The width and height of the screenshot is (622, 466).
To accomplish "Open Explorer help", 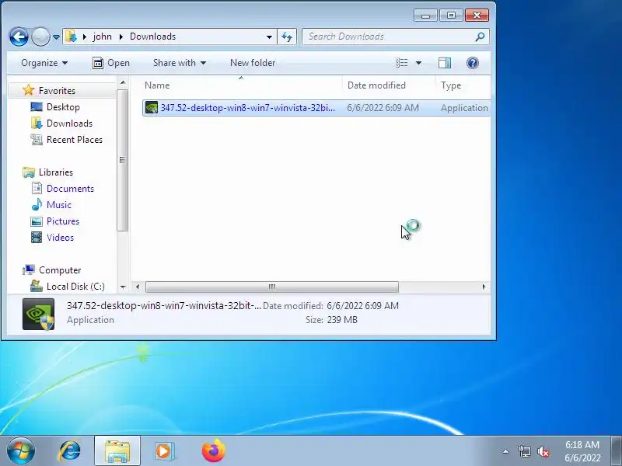I will coord(473,63).
